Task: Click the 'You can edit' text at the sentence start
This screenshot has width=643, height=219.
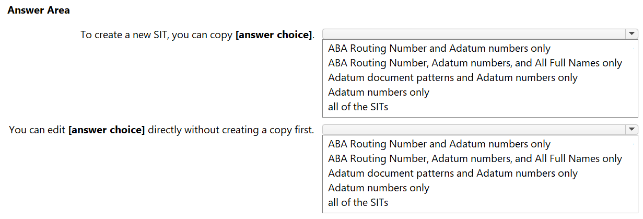Action: point(37,130)
